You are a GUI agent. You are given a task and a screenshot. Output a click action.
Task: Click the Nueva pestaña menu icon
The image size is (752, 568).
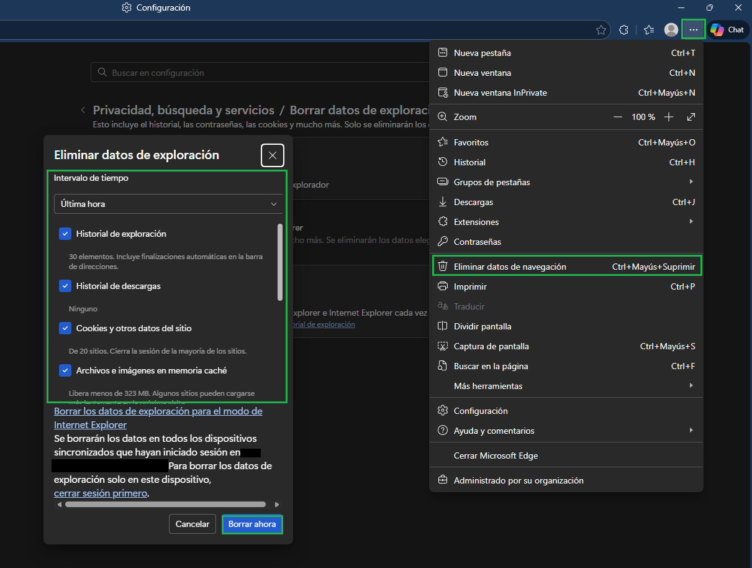click(443, 53)
